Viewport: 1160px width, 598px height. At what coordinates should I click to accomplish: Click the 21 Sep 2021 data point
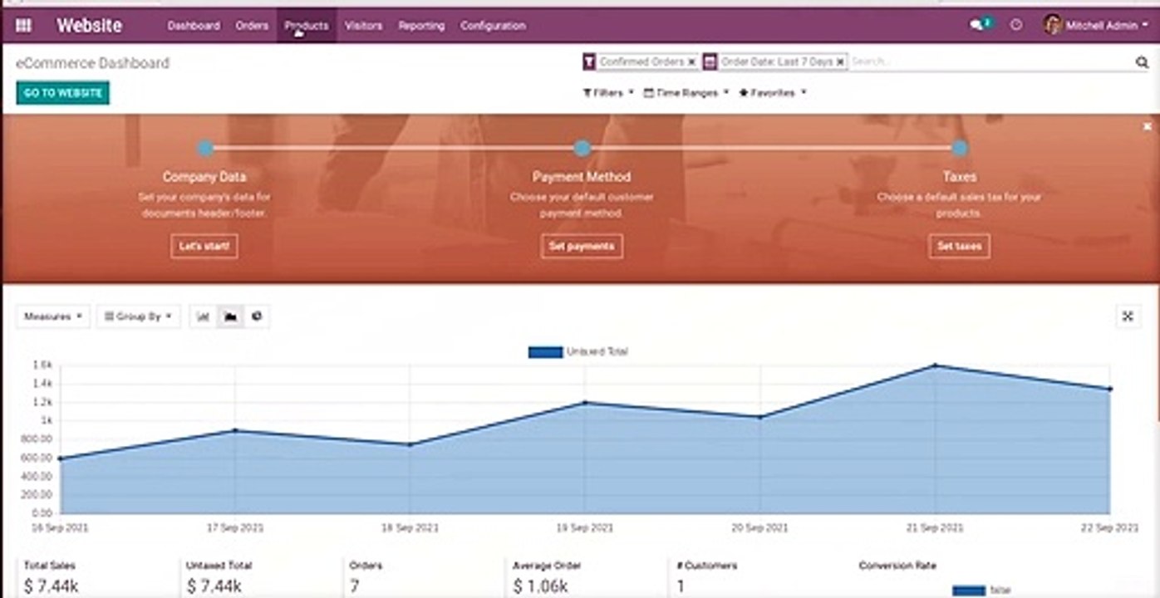tap(936, 365)
